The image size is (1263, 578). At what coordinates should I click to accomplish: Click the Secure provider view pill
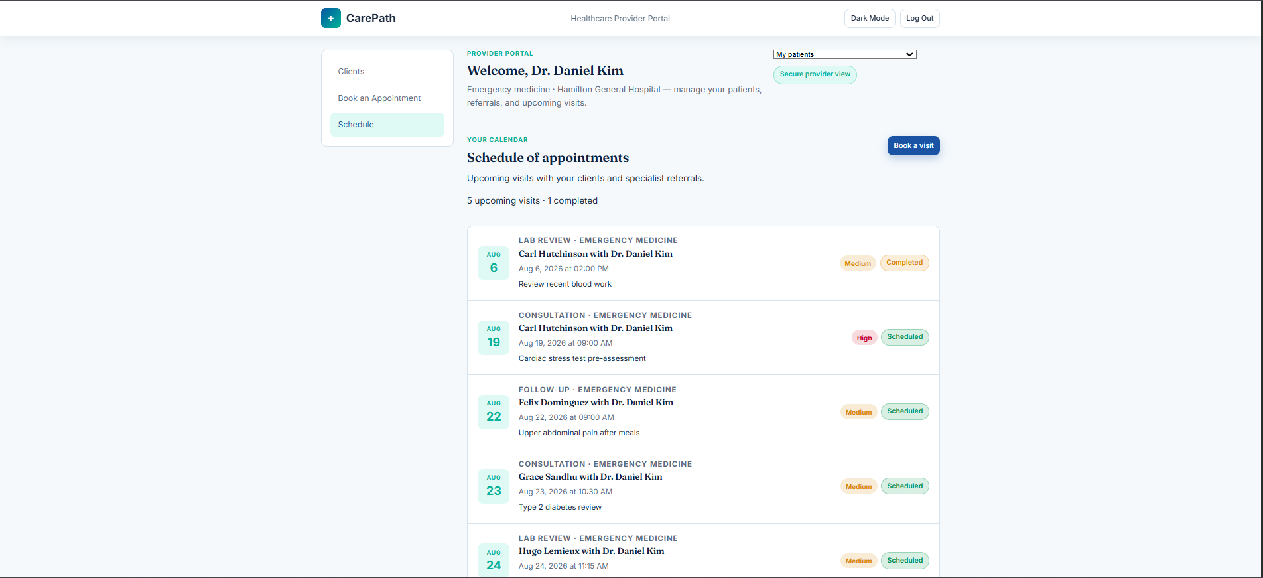[815, 74]
